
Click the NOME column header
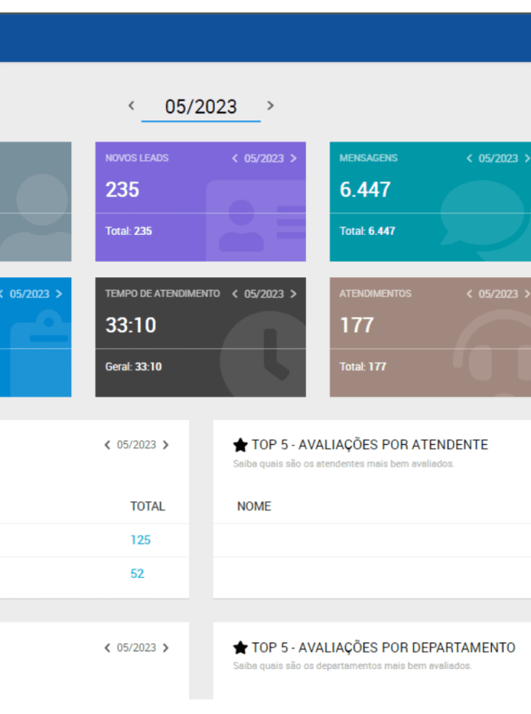coord(254,506)
